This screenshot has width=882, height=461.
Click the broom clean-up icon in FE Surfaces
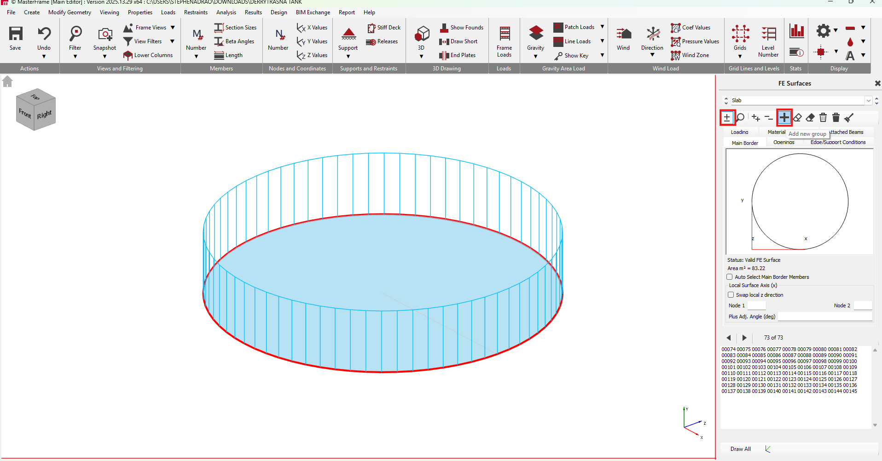[x=849, y=118]
